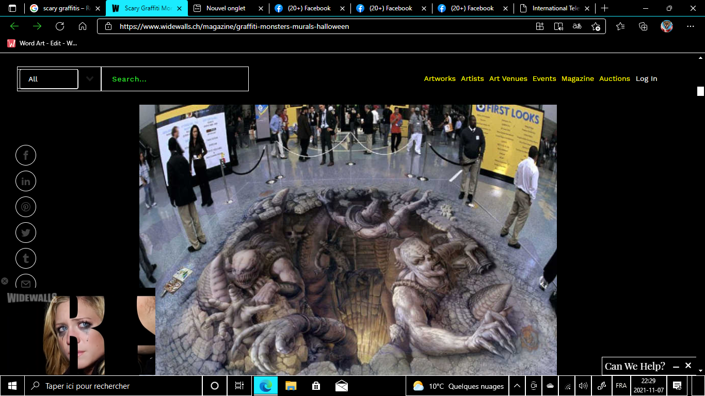The image size is (705, 396).
Task: Start read aloud from the address bar
Action: (x=558, y=26)
